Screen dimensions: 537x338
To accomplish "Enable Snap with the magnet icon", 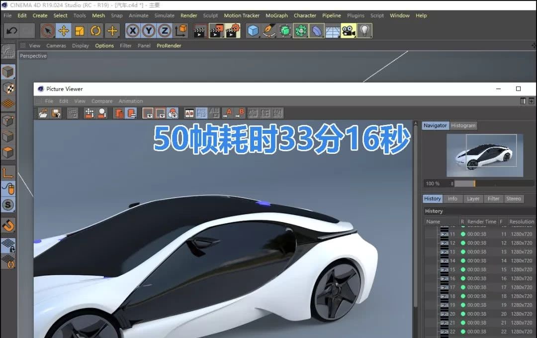I will tap(8, 225).
